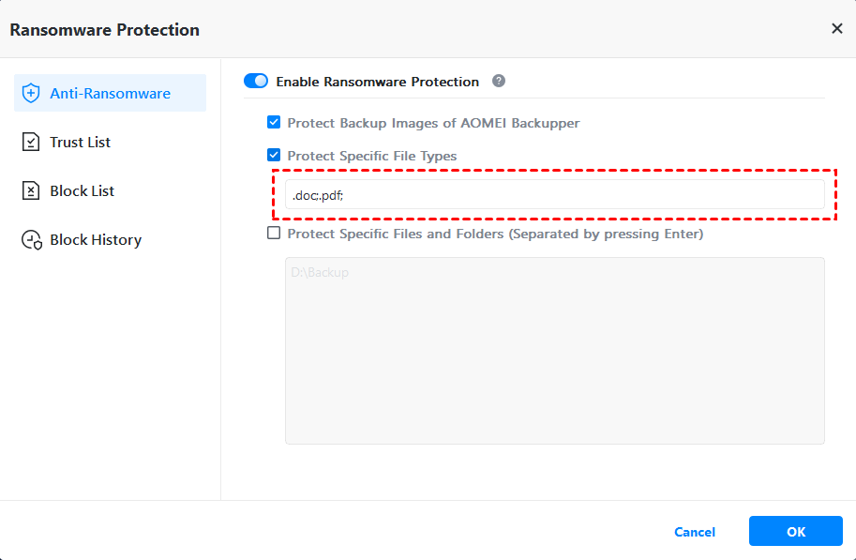Uncheck Protect Backup Images of AOMEI Backupper
The width and height of the screenshot is (856, 560).
(x=274, y=123)
